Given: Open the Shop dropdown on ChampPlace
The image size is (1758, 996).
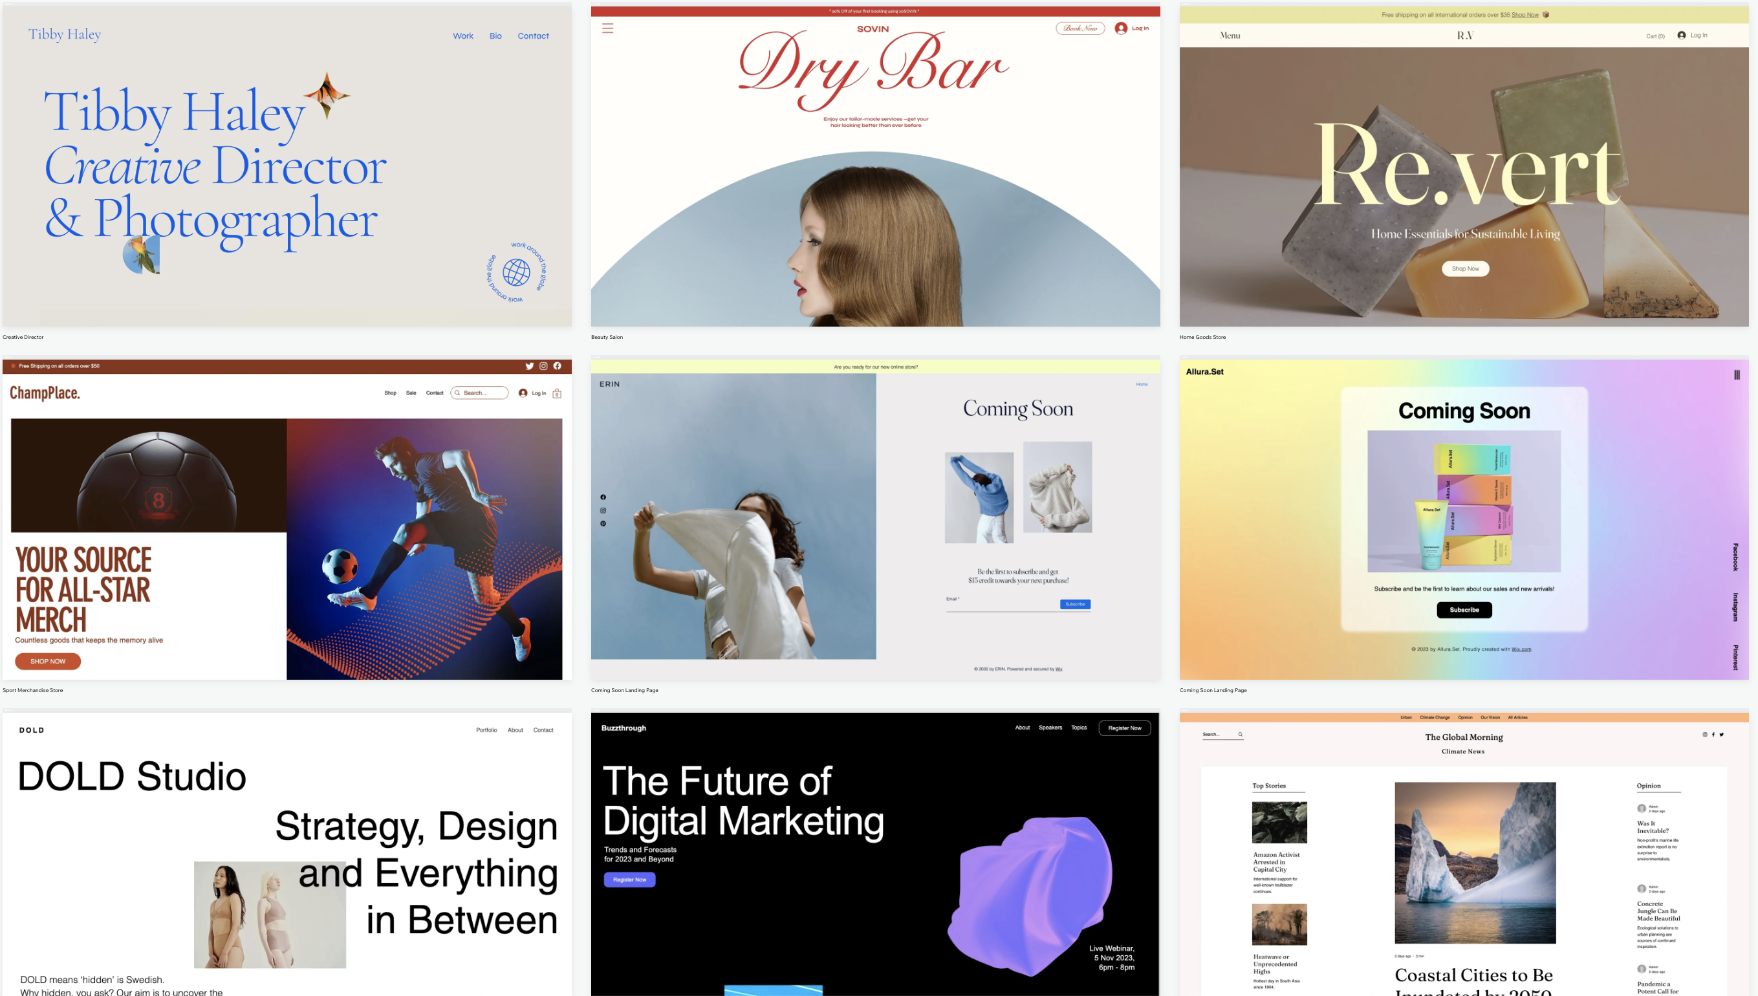Looking at the screenshot, I should (x=390, y=393).
